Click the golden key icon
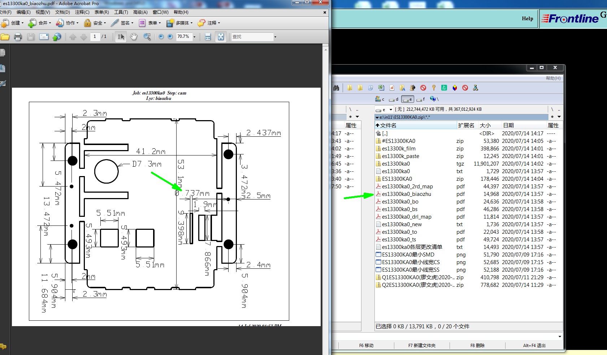Screen dimensions: 607x355 coord(434,88)
